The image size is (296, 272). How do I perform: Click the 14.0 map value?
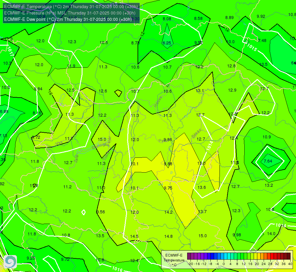pos(271,234)
